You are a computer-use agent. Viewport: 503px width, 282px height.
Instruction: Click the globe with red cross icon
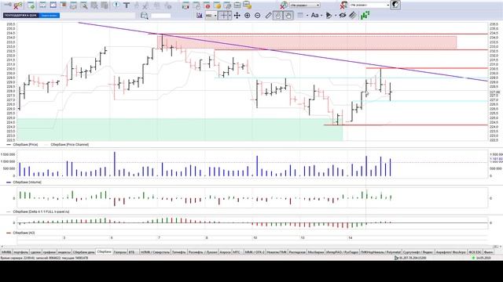coord(283,5)
